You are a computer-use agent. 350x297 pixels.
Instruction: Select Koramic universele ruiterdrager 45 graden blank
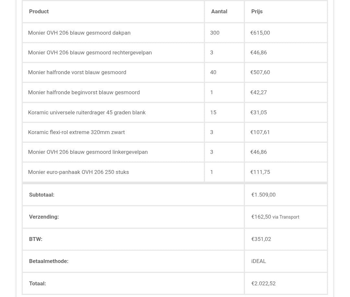tap(87, 112)
